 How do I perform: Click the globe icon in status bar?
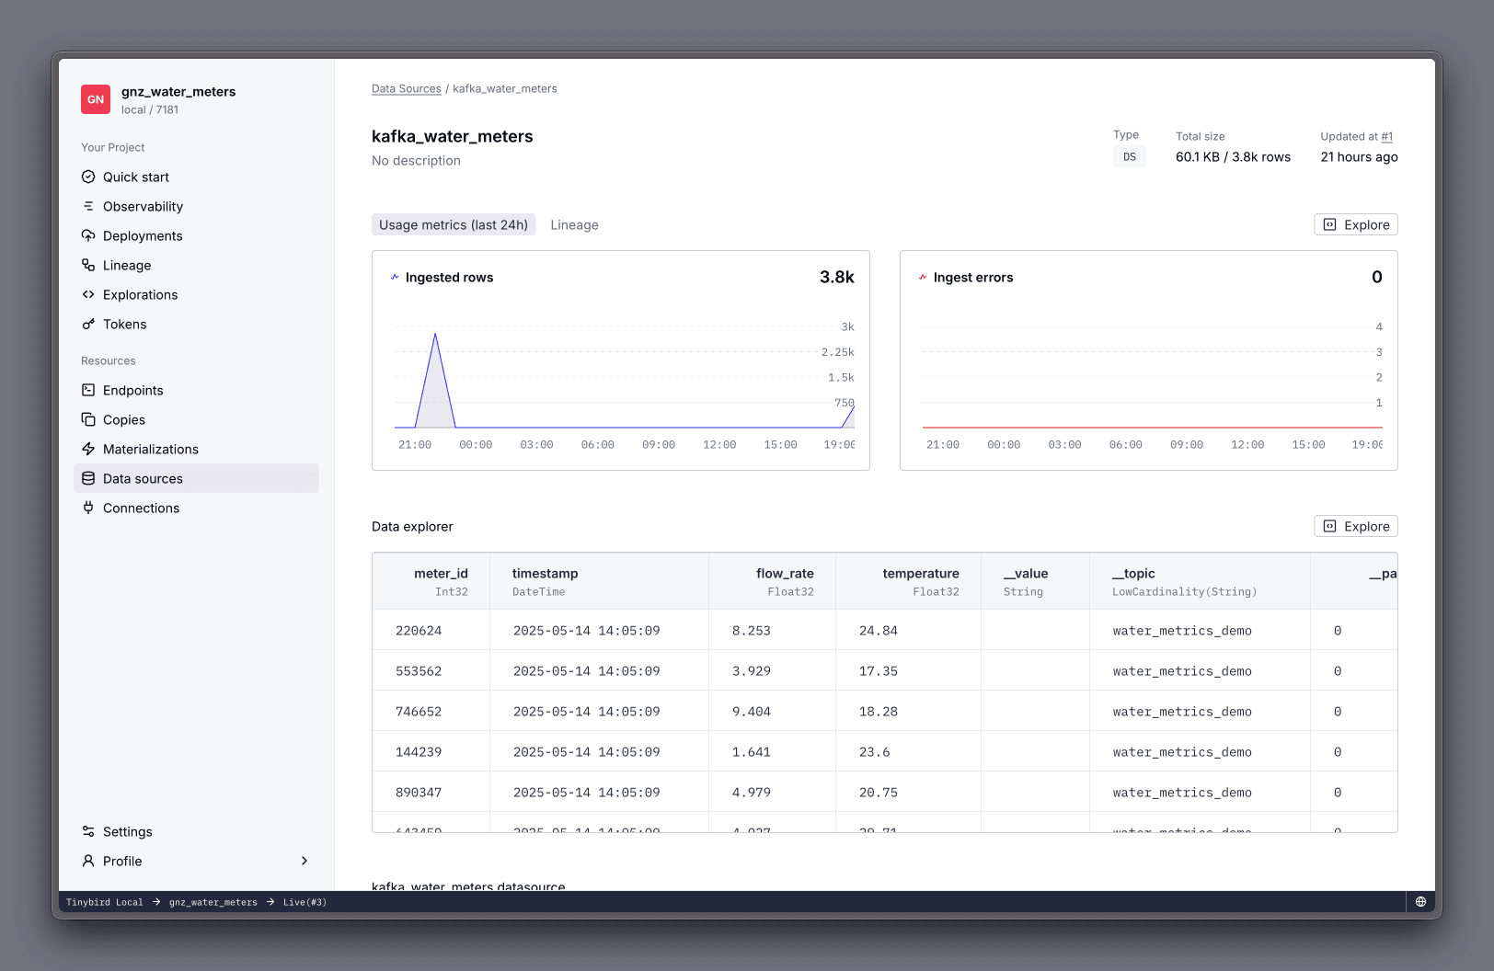tap(1420, 902)
